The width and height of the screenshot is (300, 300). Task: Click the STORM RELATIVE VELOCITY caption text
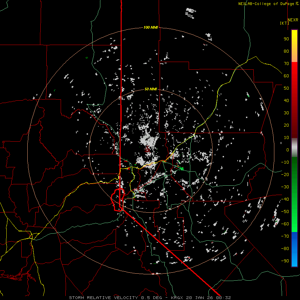pos(104,298)
